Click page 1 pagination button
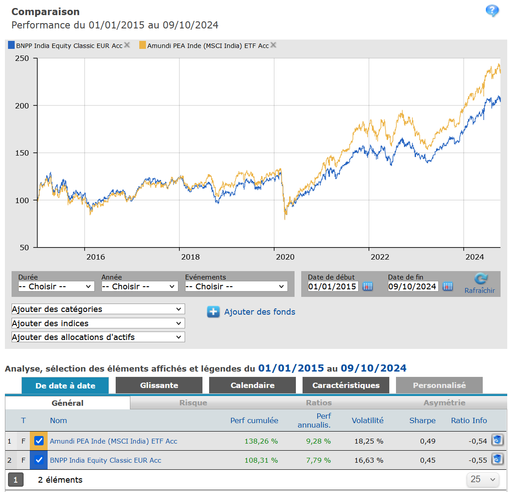This screenshot has height=492, width=509. tap(16, 480)
